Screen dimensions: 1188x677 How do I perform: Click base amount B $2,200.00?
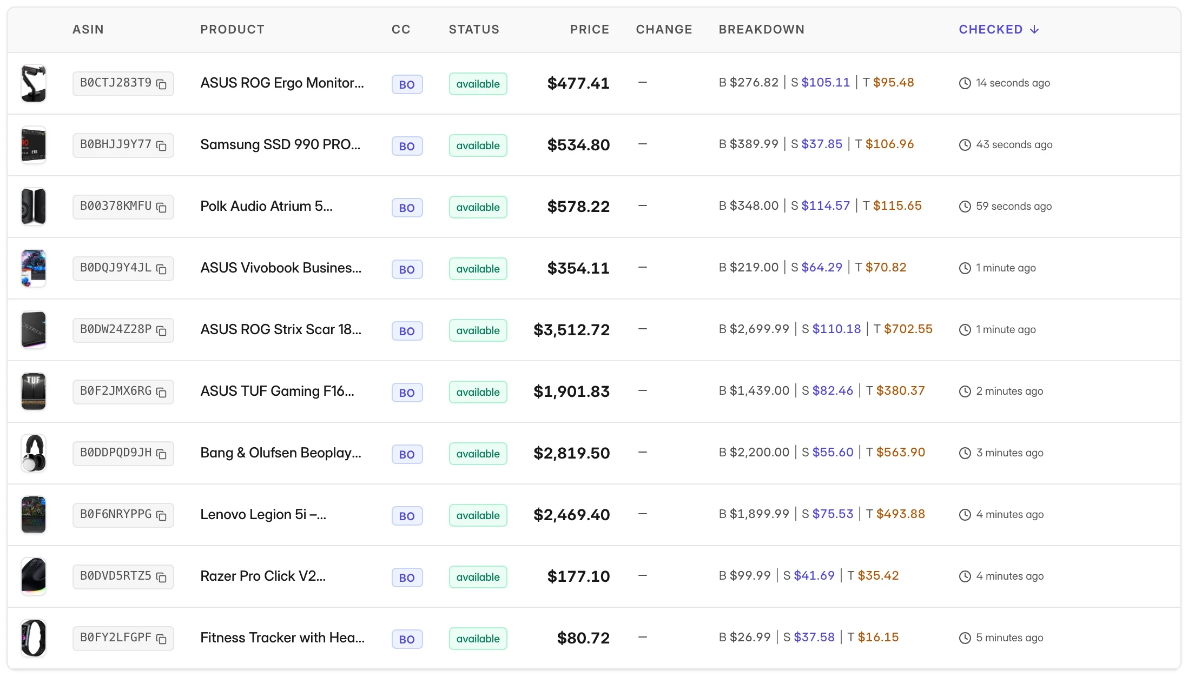pyautogui.click(x=754, y=452)
